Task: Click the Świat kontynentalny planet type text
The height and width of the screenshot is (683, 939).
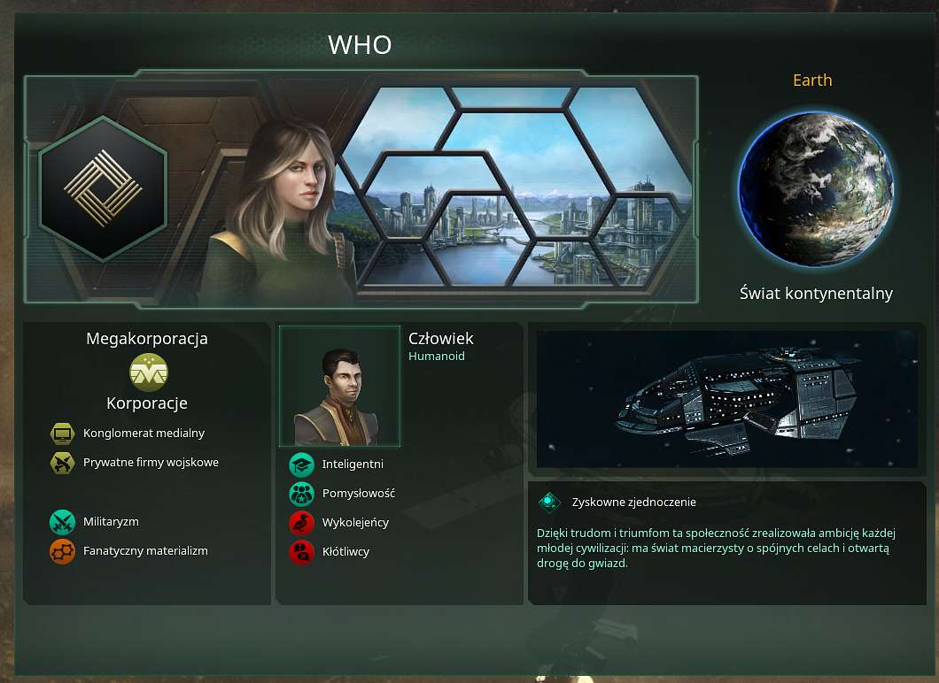Action: (816, 293)
